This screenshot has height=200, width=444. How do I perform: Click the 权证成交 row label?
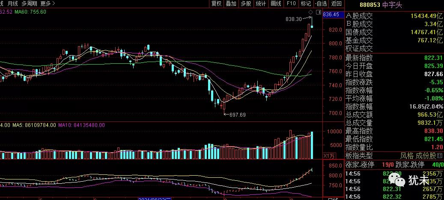(359, 49)
